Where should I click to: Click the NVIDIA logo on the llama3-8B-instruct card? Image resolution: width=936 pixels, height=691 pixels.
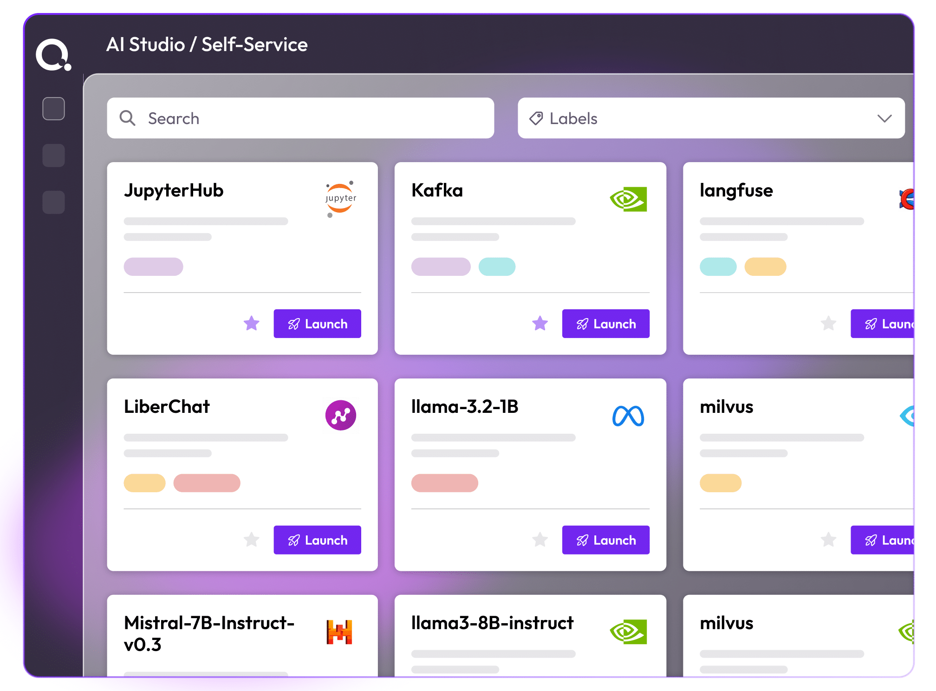click(628, 632)
